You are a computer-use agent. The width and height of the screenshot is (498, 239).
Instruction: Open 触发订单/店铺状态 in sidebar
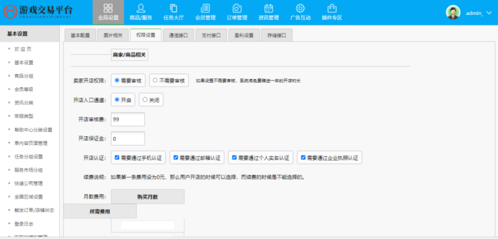(x=34, y=210)
